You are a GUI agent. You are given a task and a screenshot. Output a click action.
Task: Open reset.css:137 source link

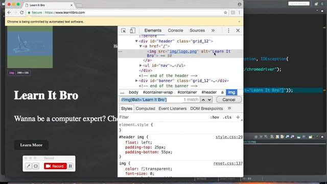pyautogui.click(x=228, y=164)
